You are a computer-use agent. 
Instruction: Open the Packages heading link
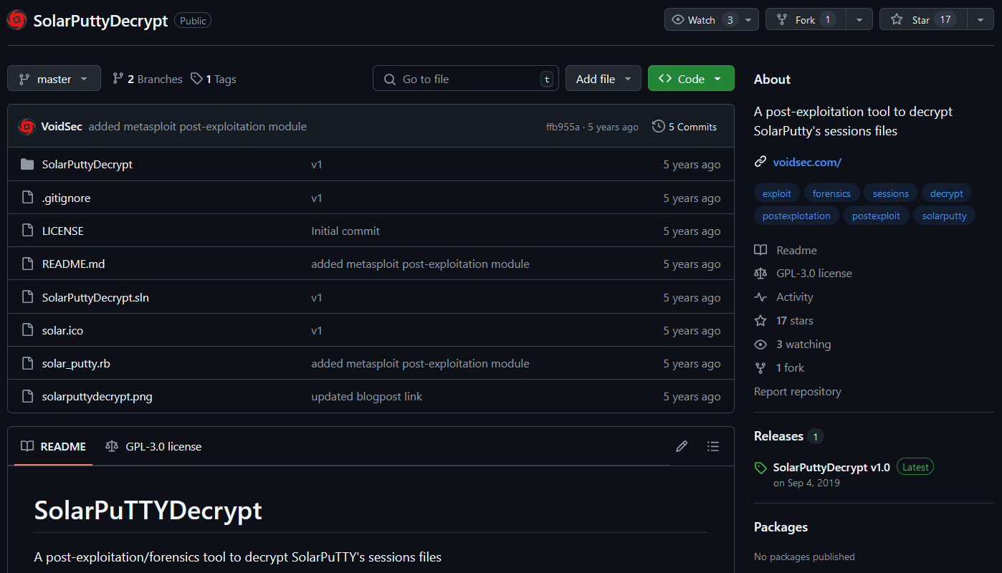pos(781,526)
